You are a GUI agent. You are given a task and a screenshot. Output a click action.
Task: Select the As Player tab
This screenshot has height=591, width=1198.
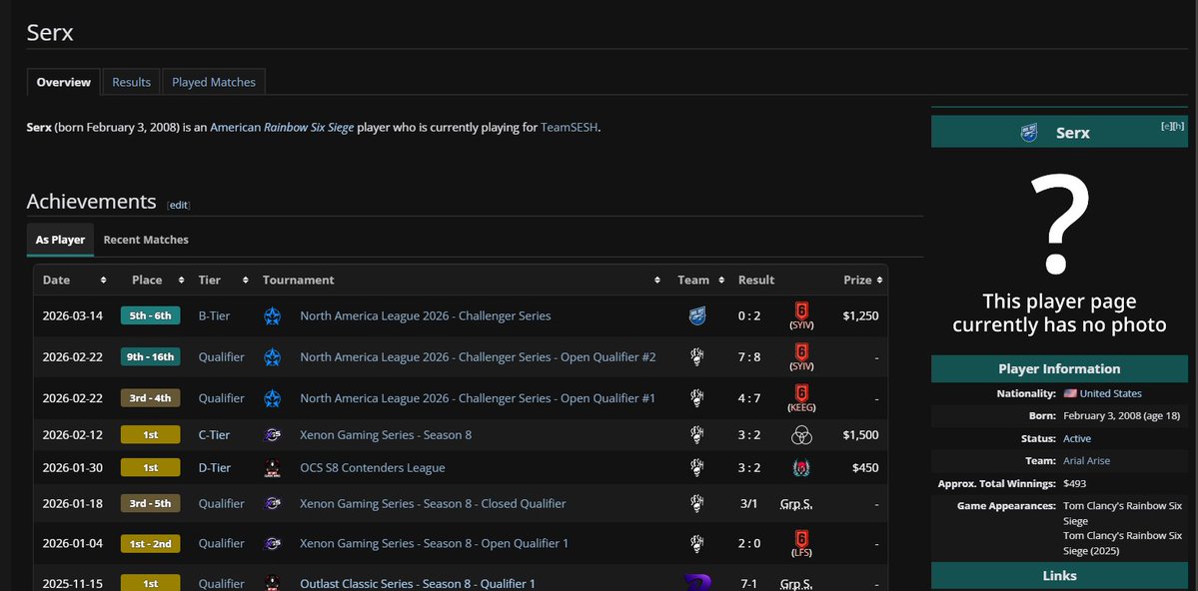point(60,240)
